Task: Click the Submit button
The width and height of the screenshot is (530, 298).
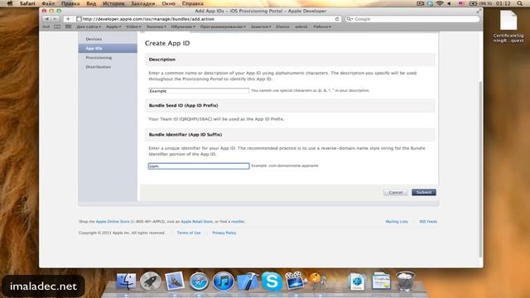Action: (424, 192)
